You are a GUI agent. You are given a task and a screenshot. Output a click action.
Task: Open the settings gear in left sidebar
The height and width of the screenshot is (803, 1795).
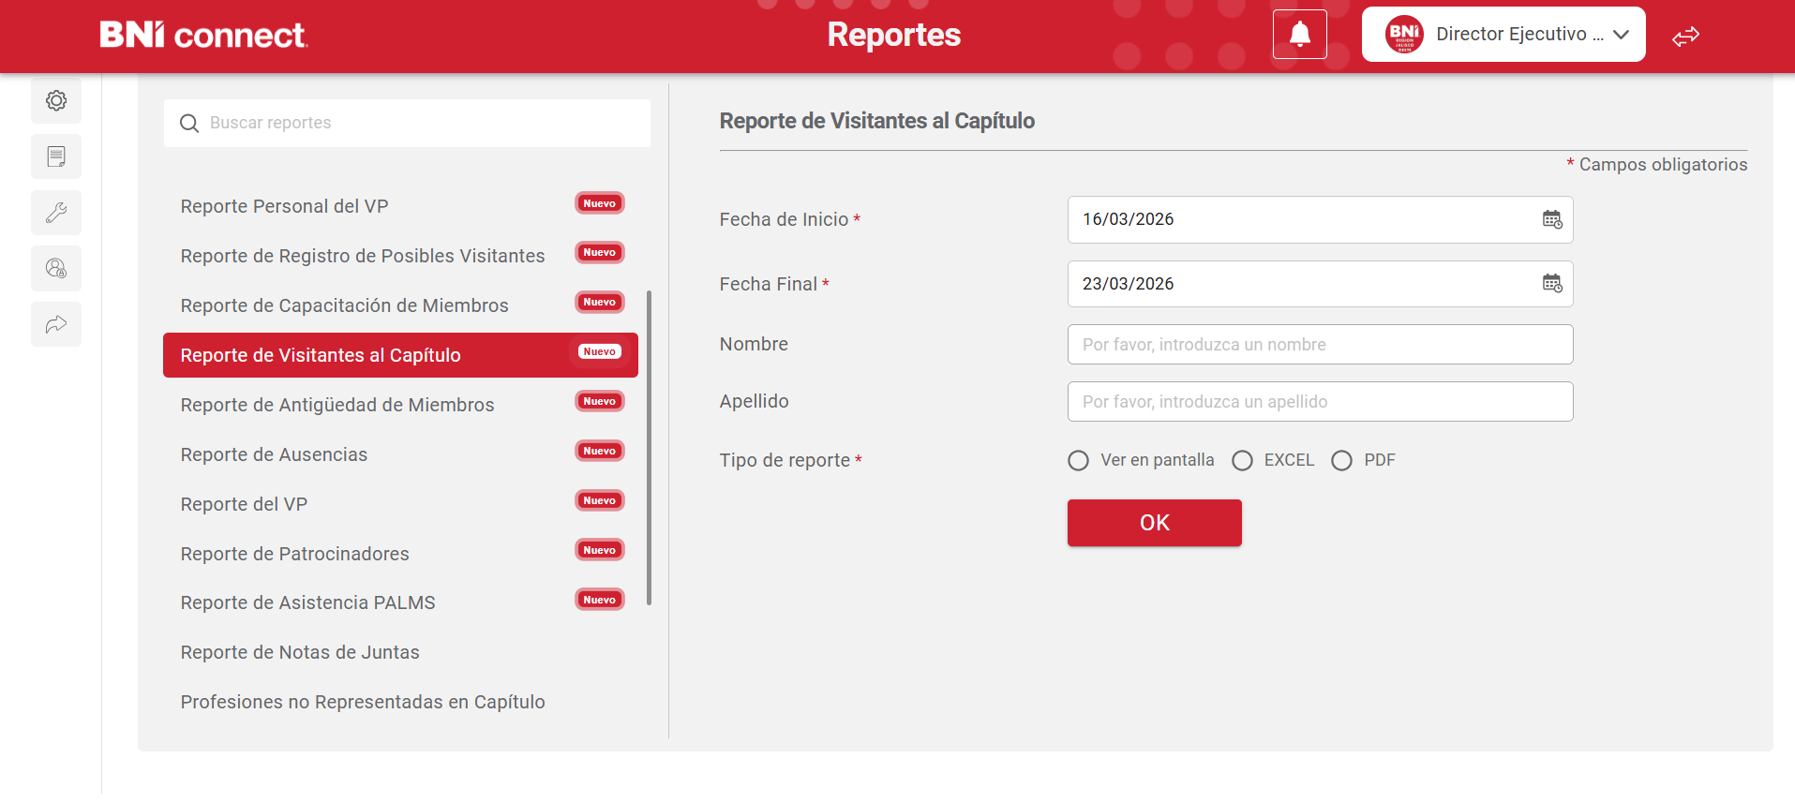tap(56, 100)
